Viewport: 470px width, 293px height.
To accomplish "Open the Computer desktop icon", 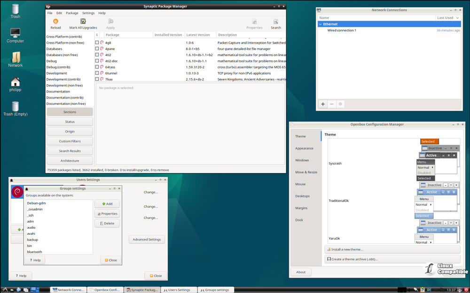I will coord(16,33).
